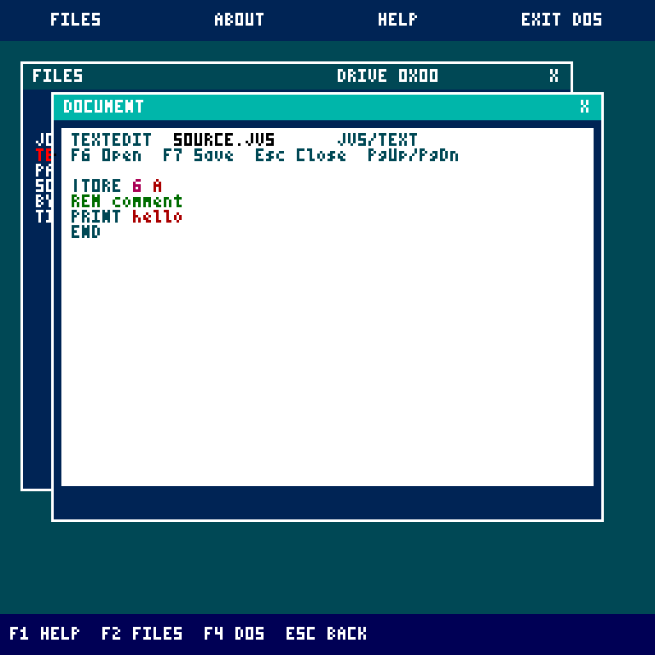Select the JO entry in FILES list

[x=43, y=140]
